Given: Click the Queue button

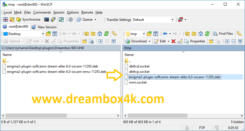Looking at the screenshot, I should click(85, 20).
